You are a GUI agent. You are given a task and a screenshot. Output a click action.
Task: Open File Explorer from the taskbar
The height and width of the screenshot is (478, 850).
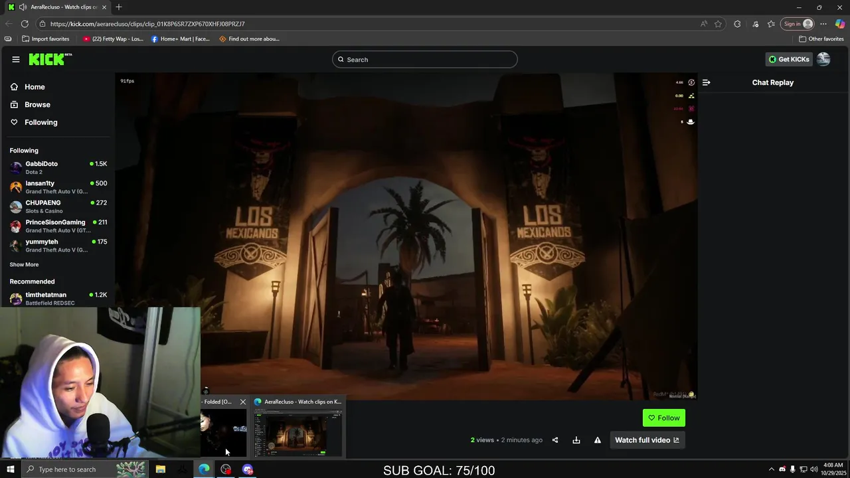coord(160,469)
